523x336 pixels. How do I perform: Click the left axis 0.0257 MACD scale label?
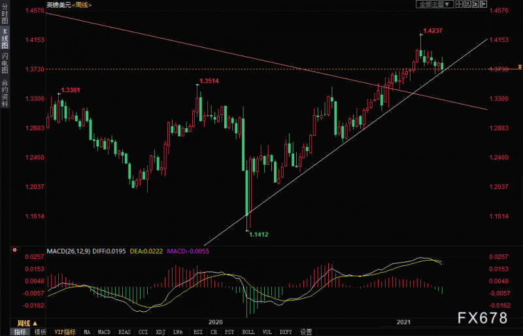(x=35, y=257)
